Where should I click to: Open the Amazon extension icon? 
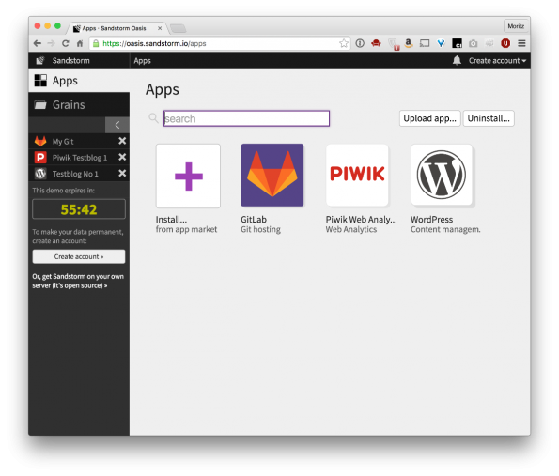click(x=409, y=43)
